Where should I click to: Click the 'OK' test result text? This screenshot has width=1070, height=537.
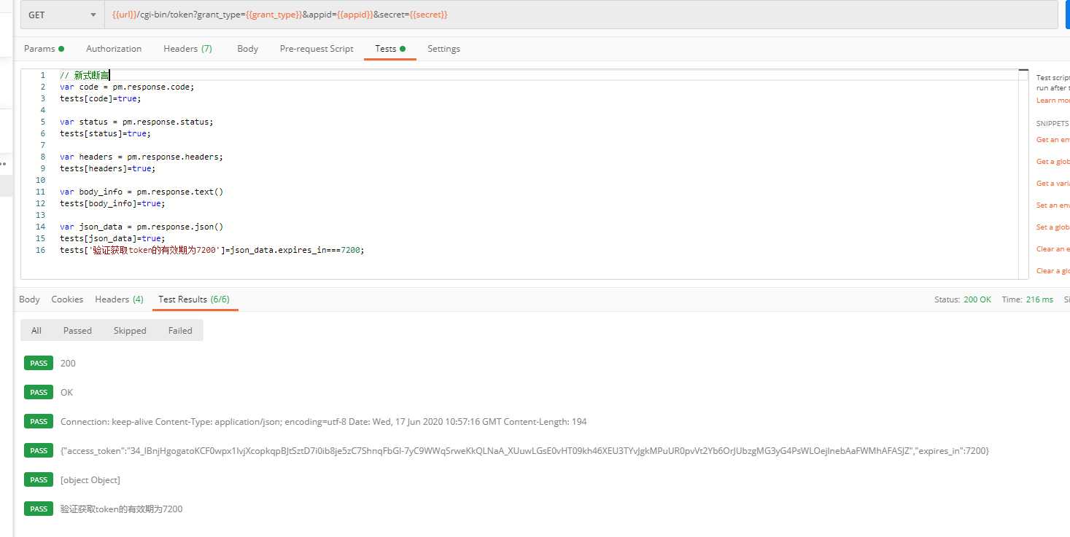[66, 393]
